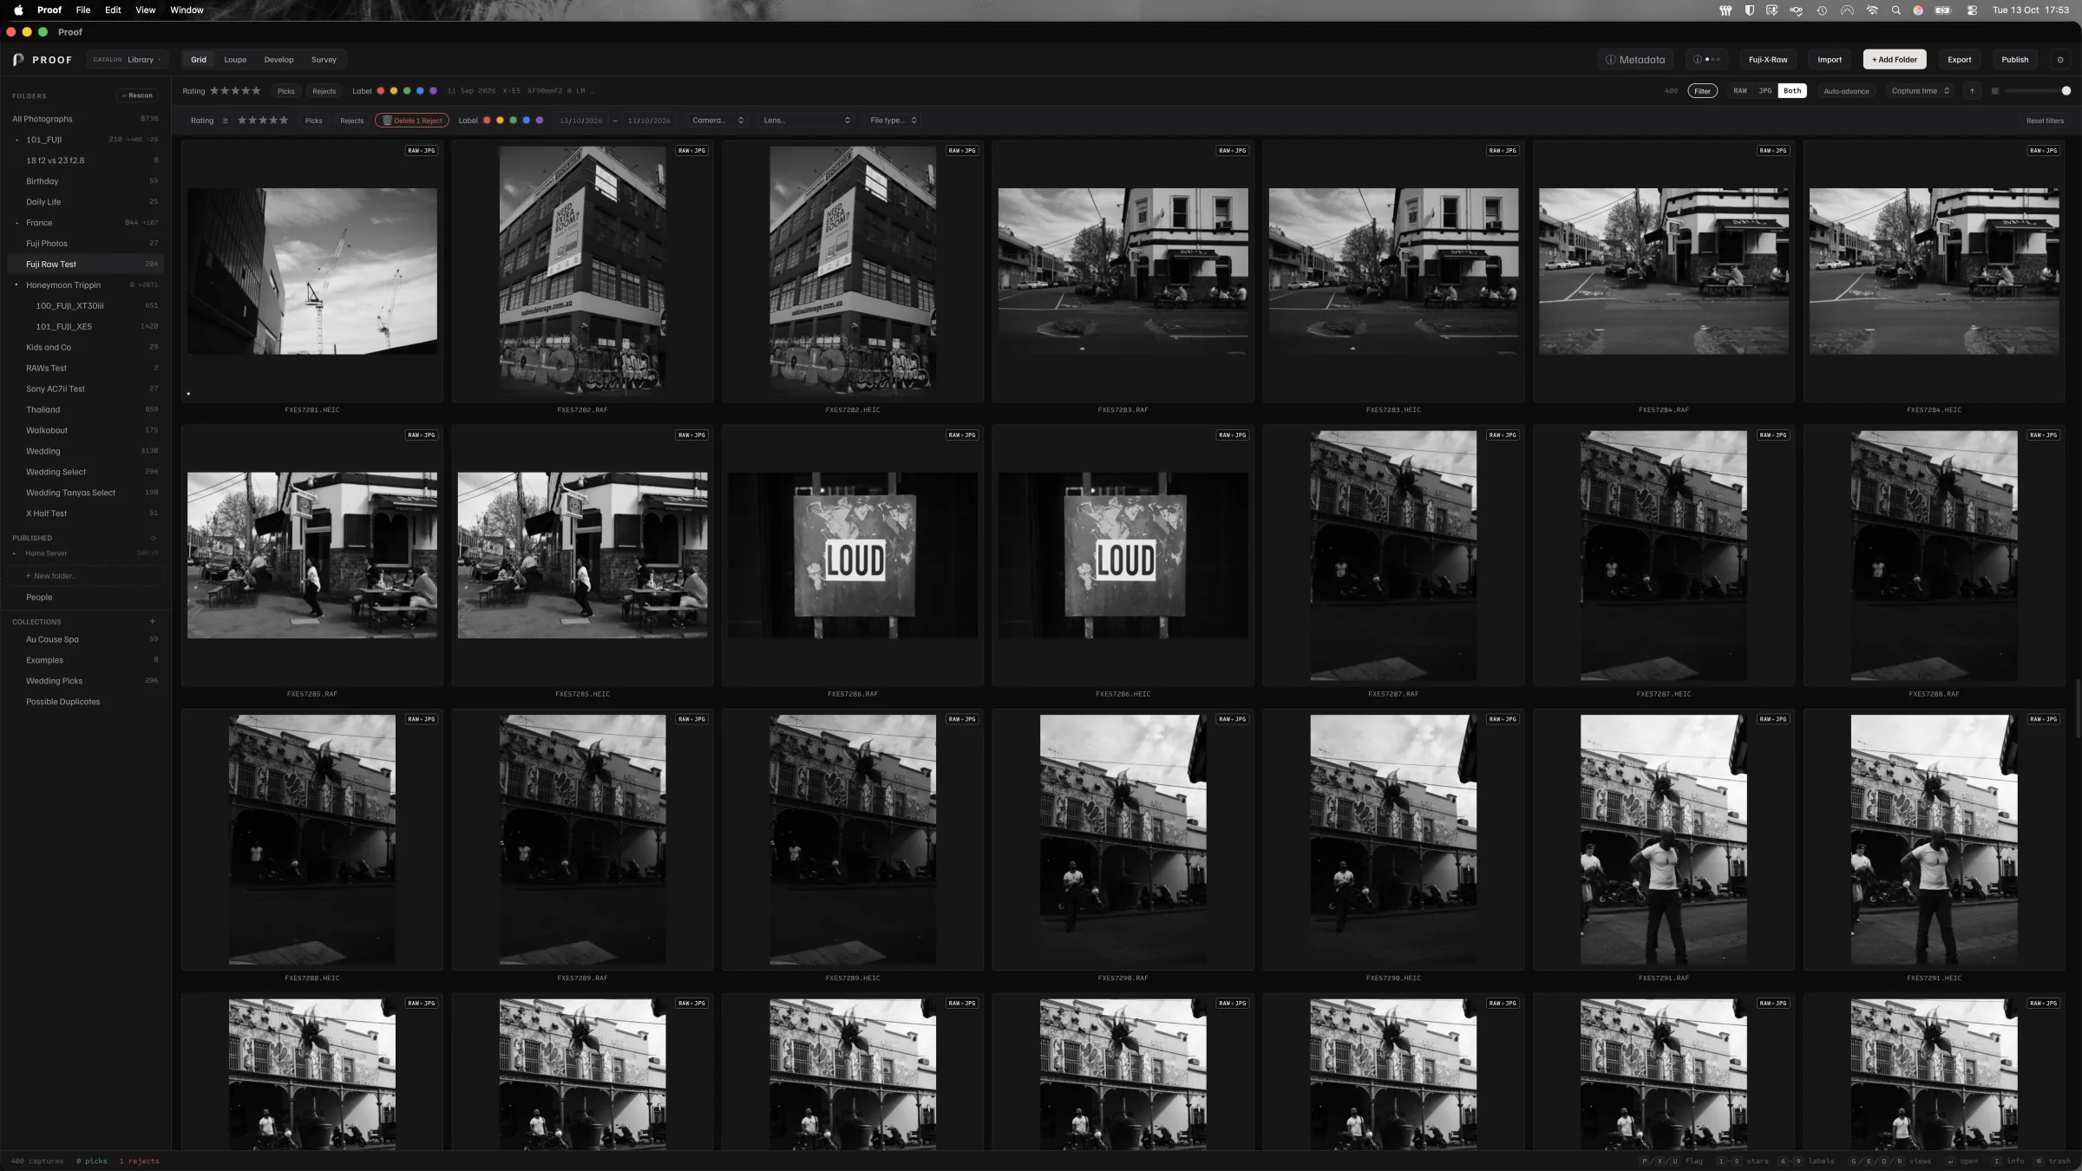2082x1171 pixels.
Task: Open the Capture time sort dropdown
Action: (x=1921, y=91)
